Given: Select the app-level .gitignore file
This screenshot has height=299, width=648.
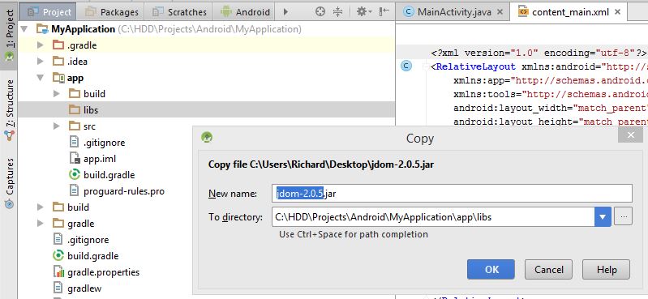Looking at the screenshot, I should (x=104, y=143).
